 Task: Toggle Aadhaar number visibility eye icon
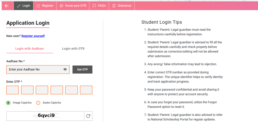point(65,69)
